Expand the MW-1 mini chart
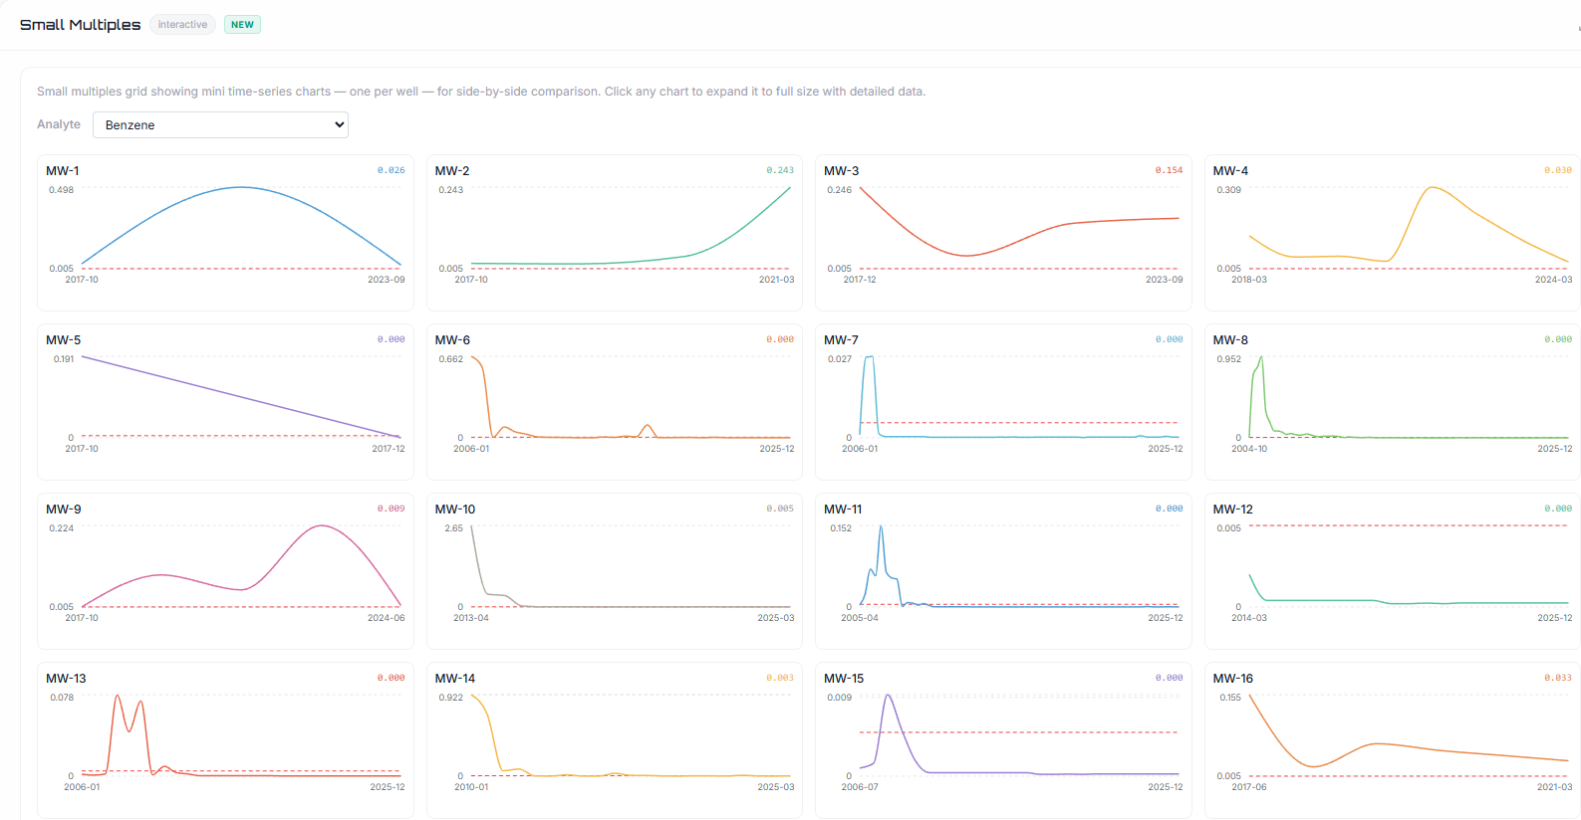The width and height of the screenshot is (1581, 820). tap(225, 232)
